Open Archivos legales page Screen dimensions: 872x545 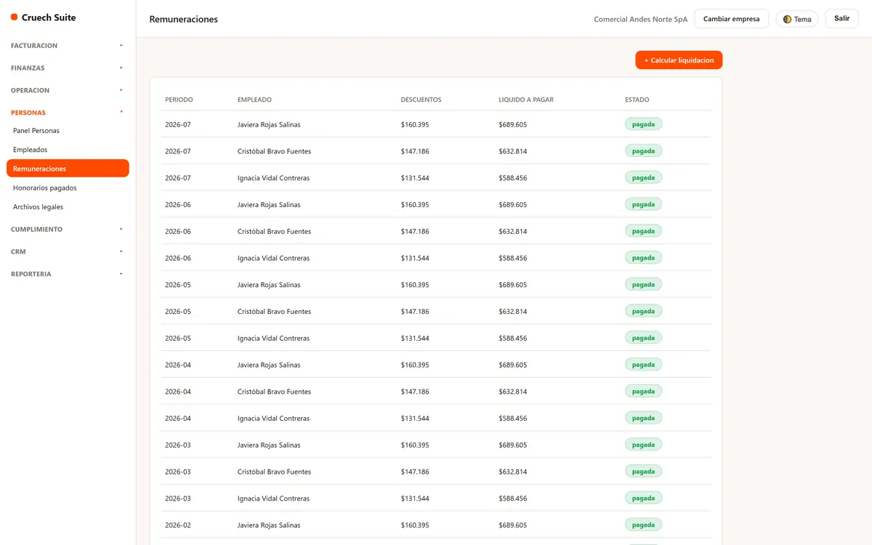pyautogui.click(x=68, y=207)
